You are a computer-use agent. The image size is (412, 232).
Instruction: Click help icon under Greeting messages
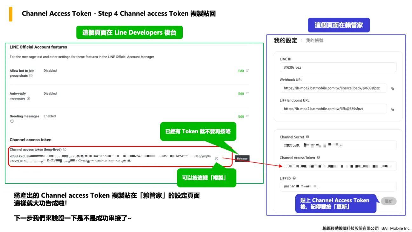coord(12,121)
